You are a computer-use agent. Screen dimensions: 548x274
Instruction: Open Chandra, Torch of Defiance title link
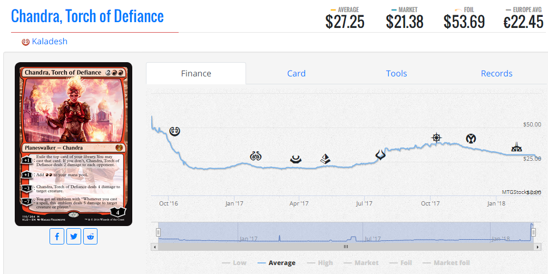pos(87,16)
